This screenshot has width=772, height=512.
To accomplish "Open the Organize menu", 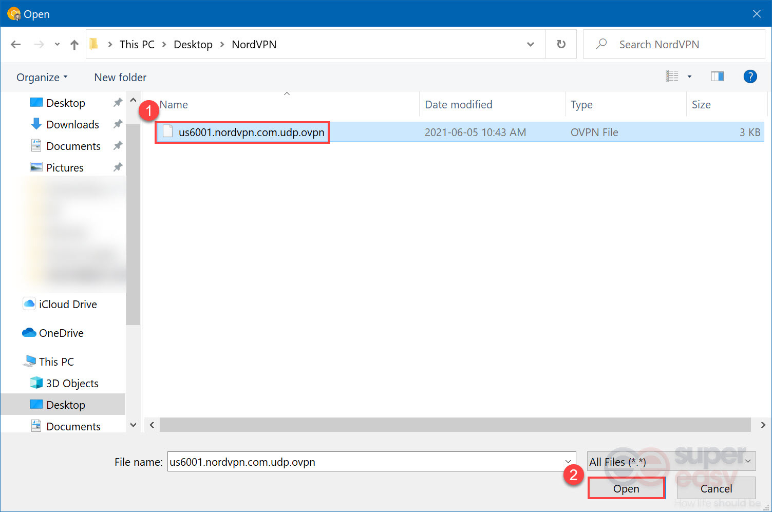I will point(42,78).
